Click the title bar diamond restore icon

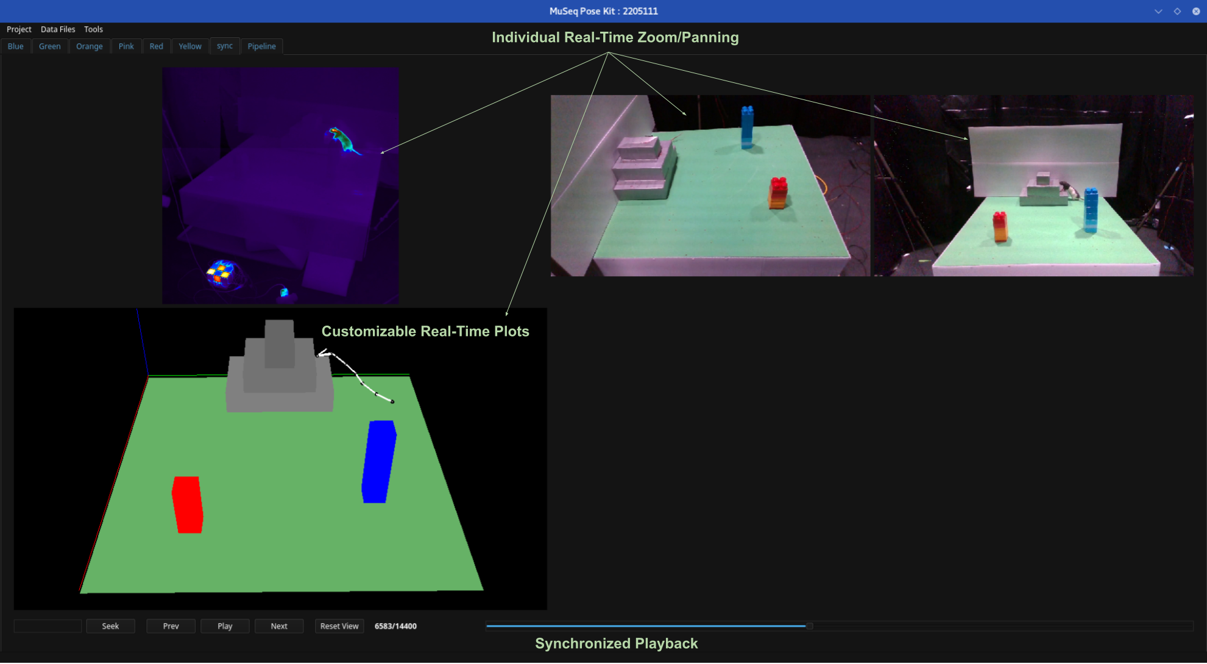tap(1177, 11)
